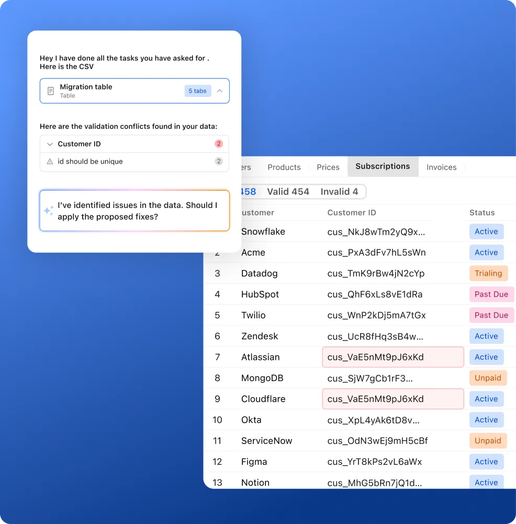This screenshot has height=524, width=516.
Task: Click Snowflake's Active status badge
Action: [486, 232]
